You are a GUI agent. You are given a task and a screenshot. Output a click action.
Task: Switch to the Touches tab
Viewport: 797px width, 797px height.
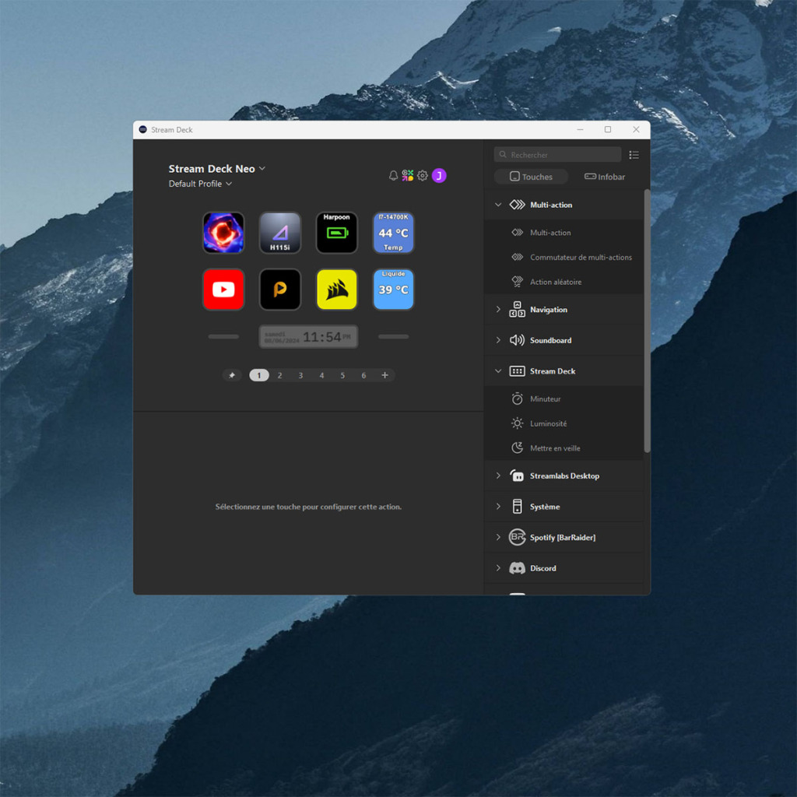pyautogui.click(x=531, y=177)
